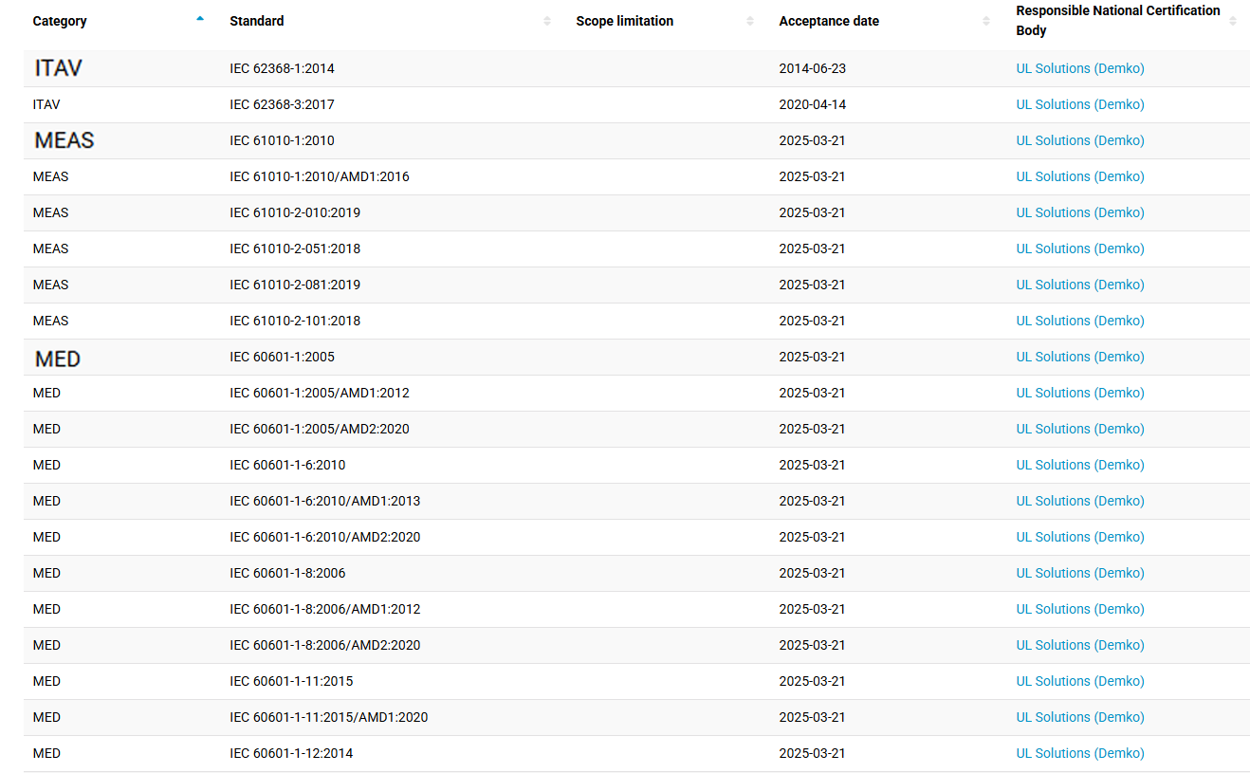
Task: Click the large MED category group label
Action: pyautogui.click(x=58, y=359)
